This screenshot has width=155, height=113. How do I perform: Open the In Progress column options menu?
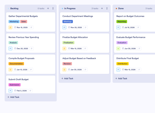[x=107, y=9]
